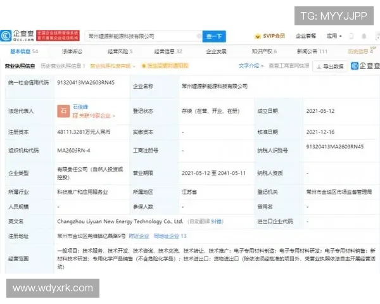Switch to the 经营信息 32 tab

[x=168, y=51]
